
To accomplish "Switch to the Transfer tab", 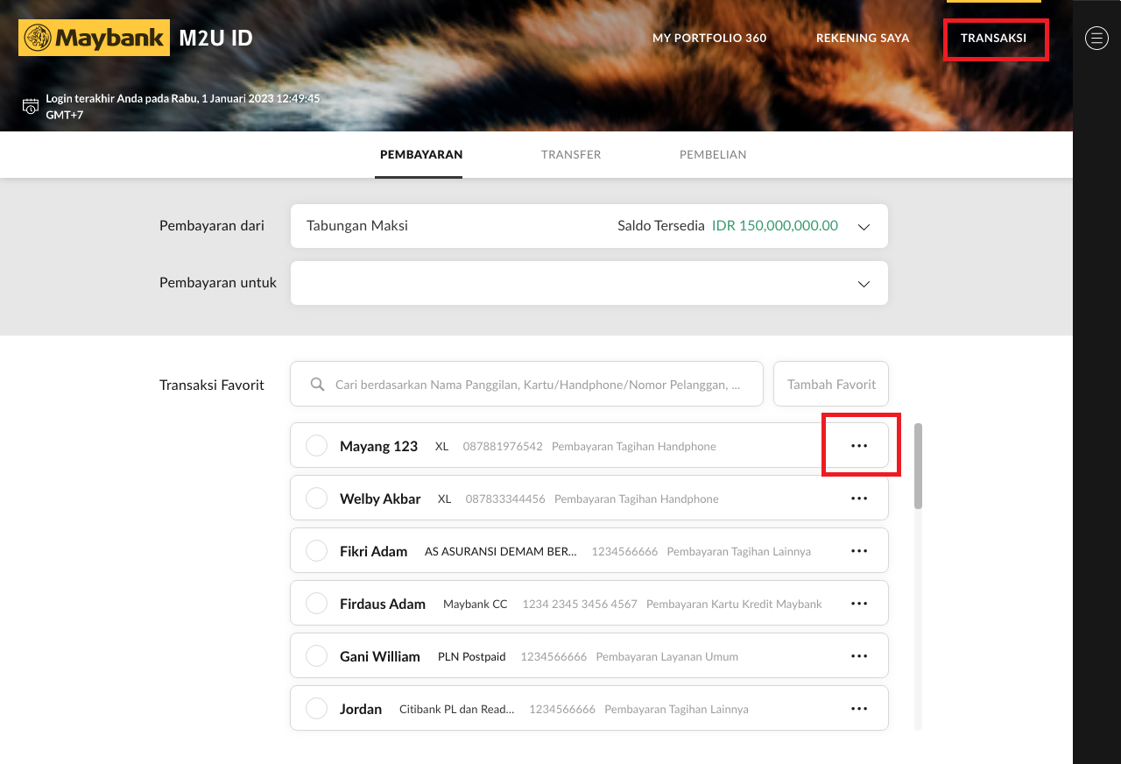I will coord(571,155).
